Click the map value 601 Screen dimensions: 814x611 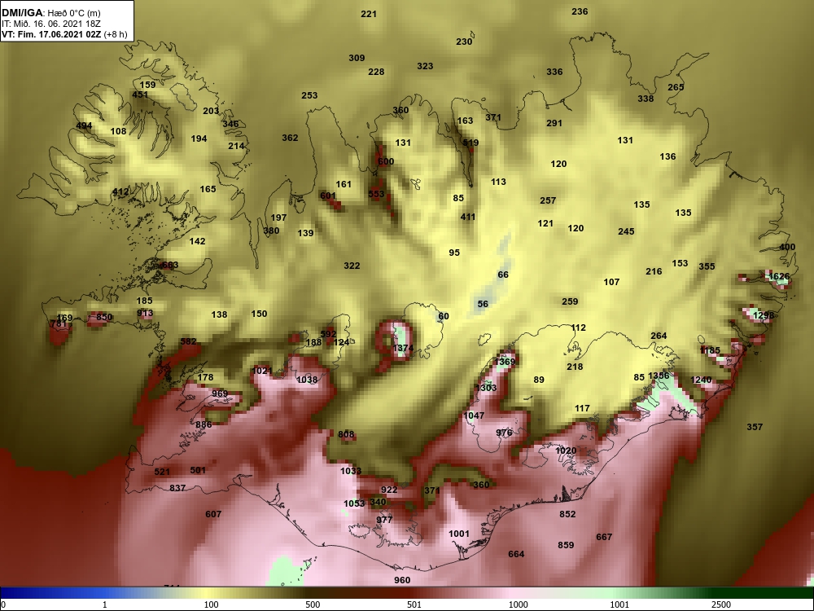pos(328,196)
